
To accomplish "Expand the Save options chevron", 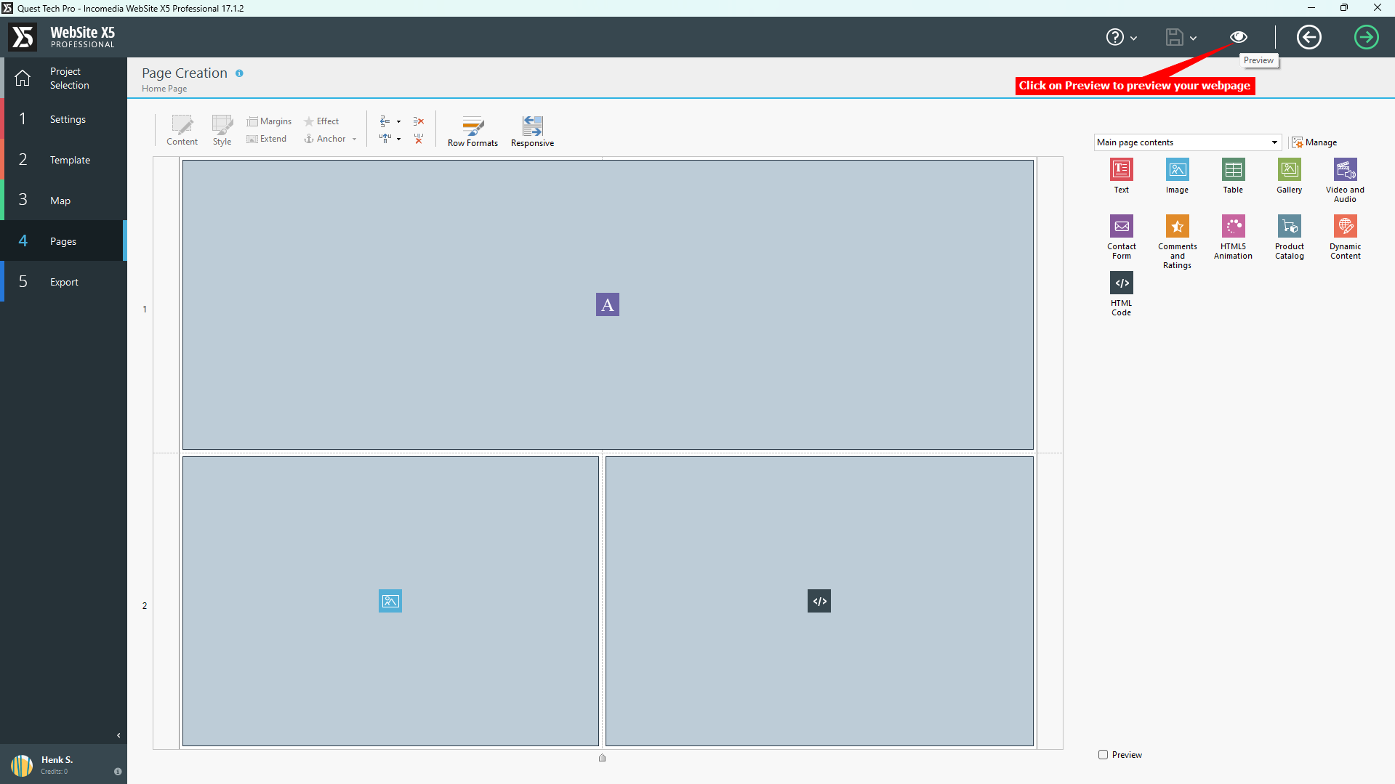I will [x=1193, y=38].
